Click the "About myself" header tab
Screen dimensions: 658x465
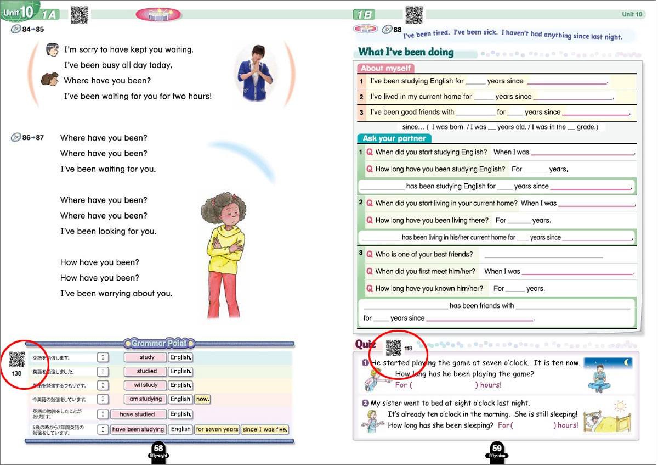pyautogui.click(x=385, y=68)
